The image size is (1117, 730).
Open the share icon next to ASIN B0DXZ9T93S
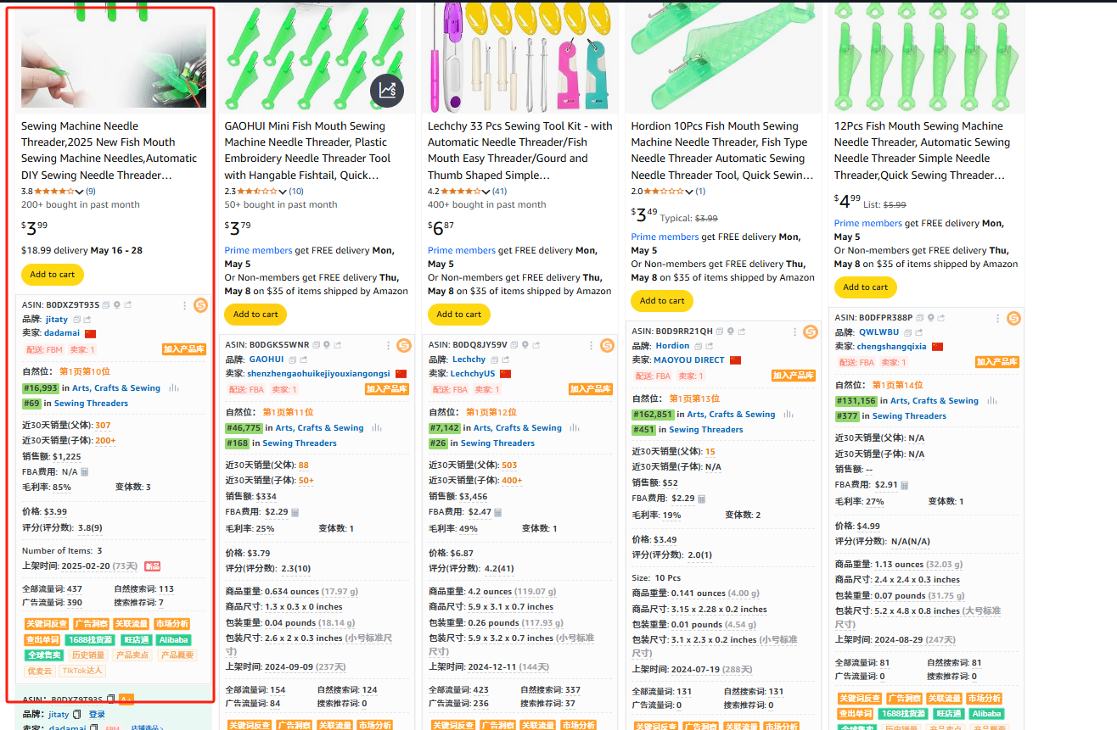click(x=127, y=305)
